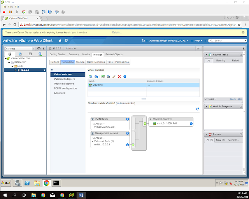Screen dimensions: 249x199
Task: Switch to the Summary tab
Action: pos(74,54)
